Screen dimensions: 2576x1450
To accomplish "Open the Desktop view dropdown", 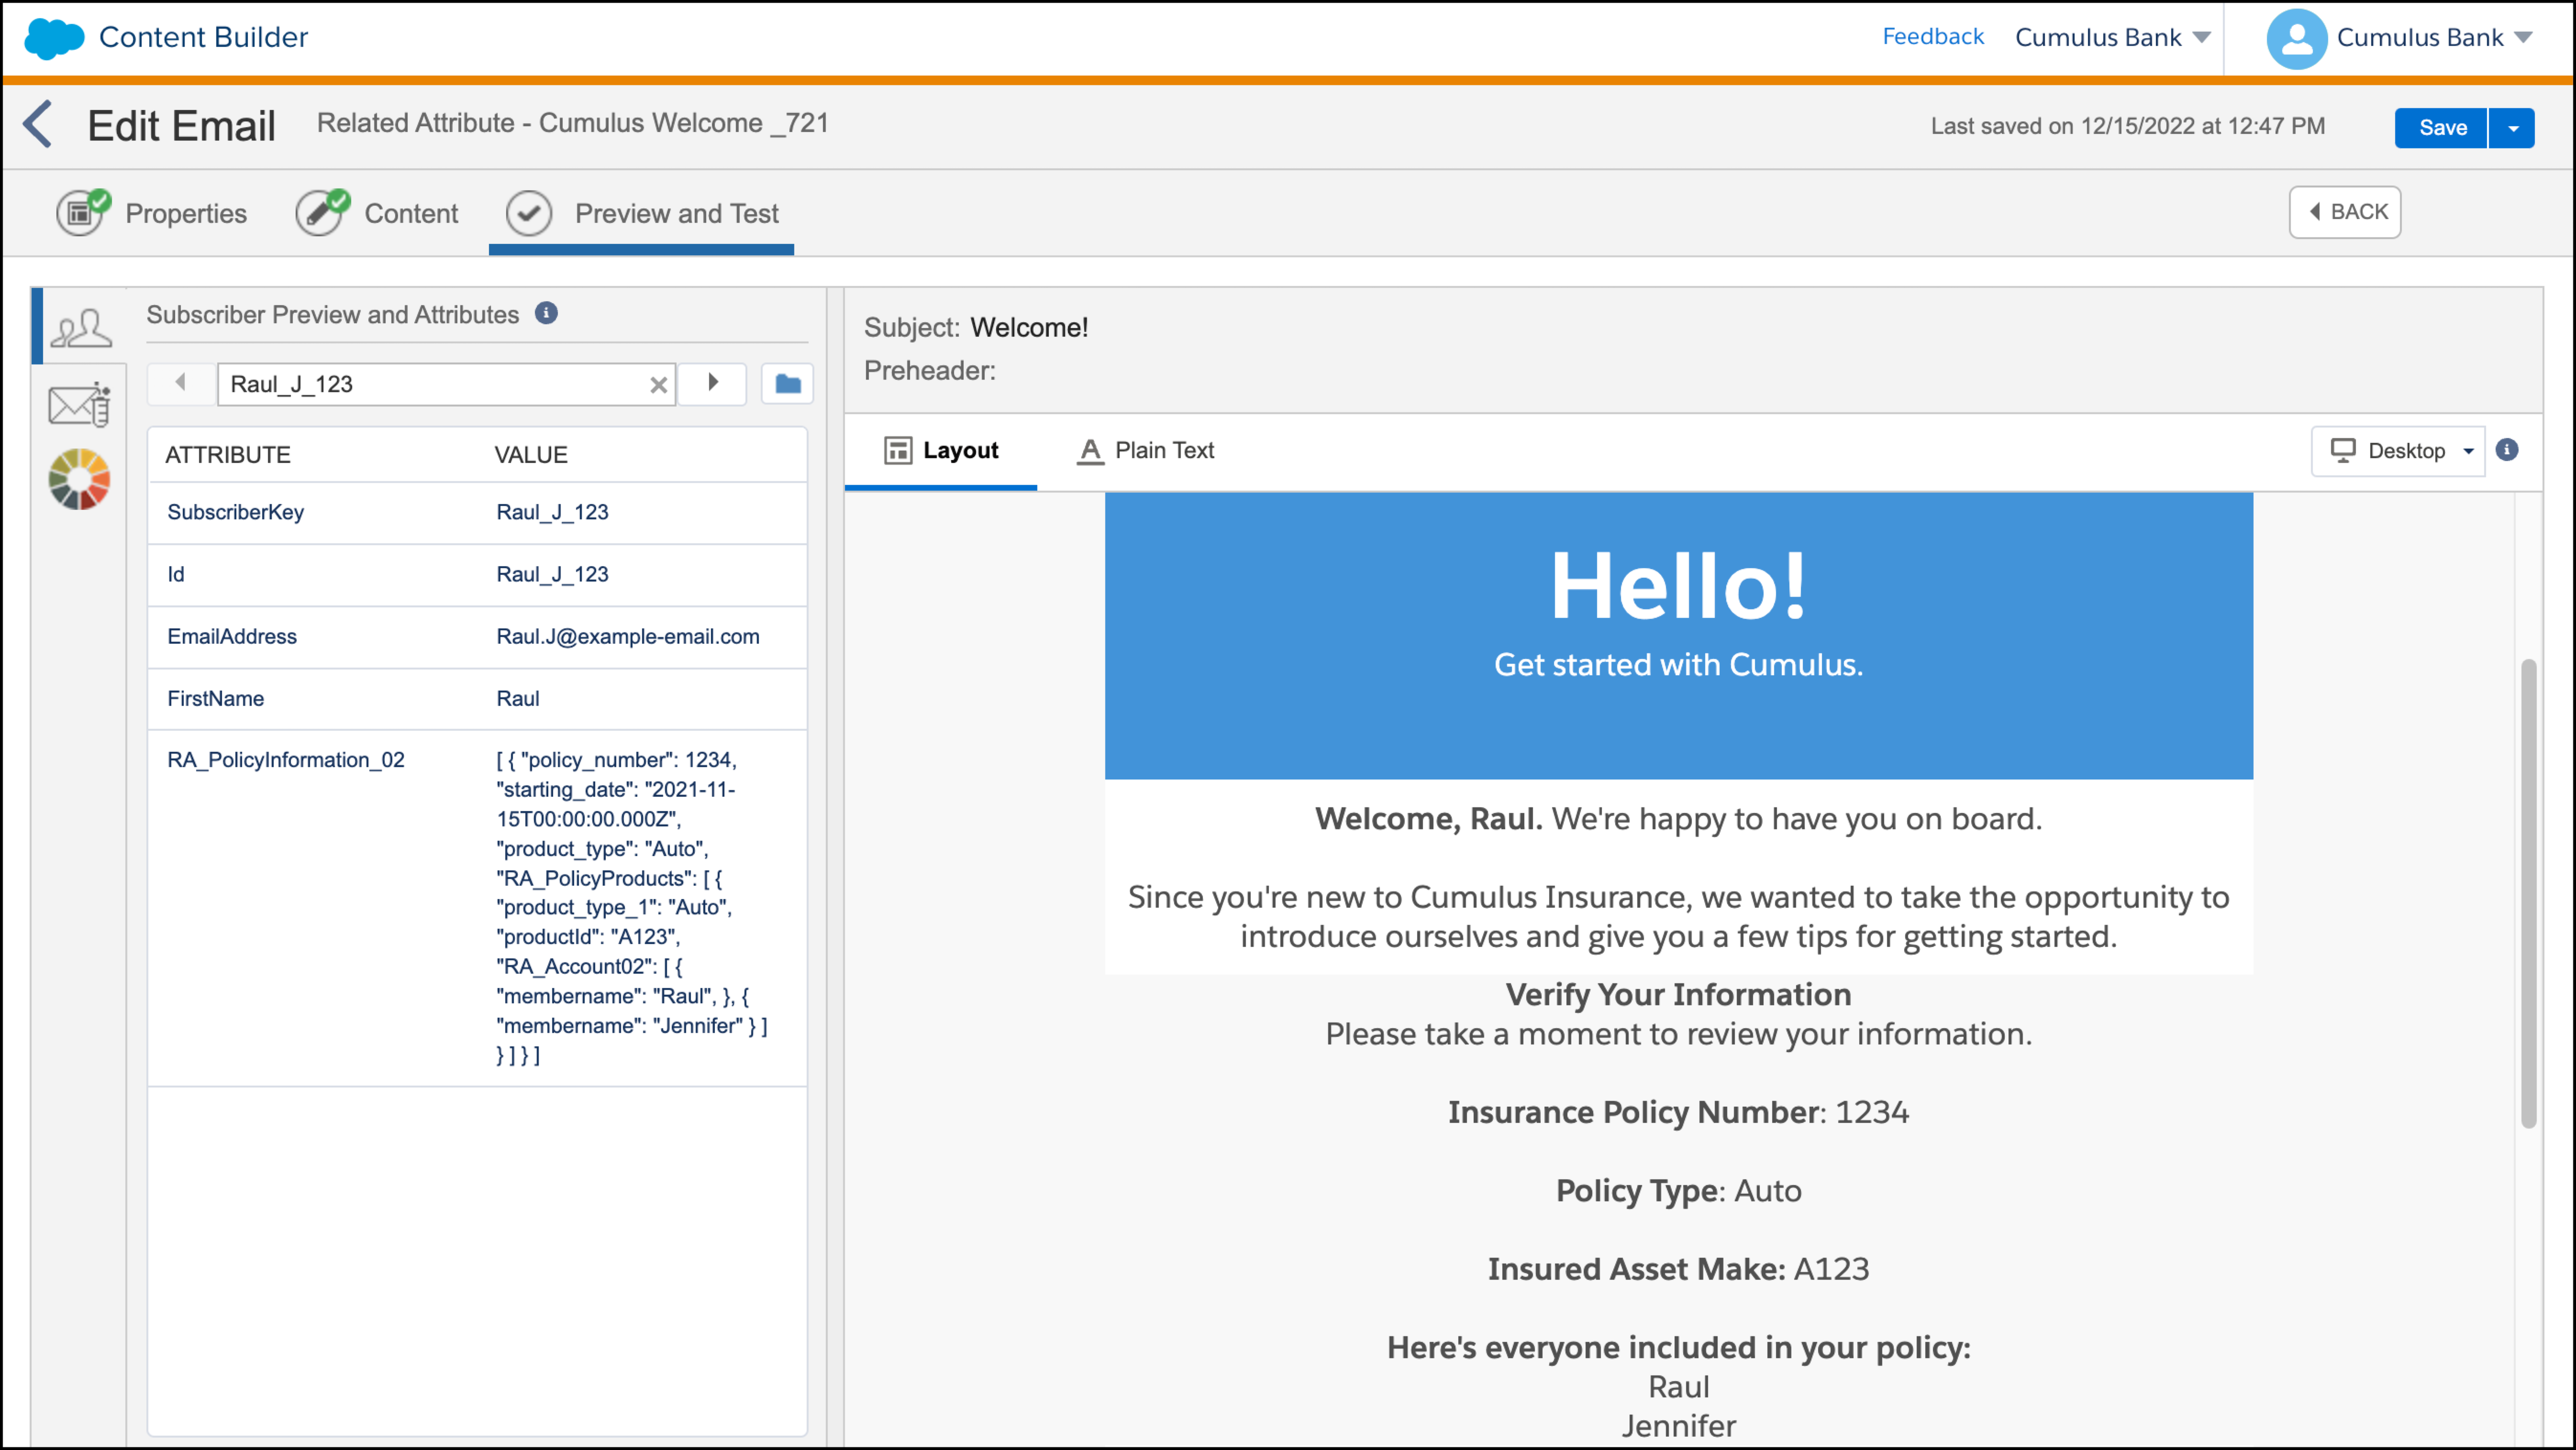I will point(2398,451).
